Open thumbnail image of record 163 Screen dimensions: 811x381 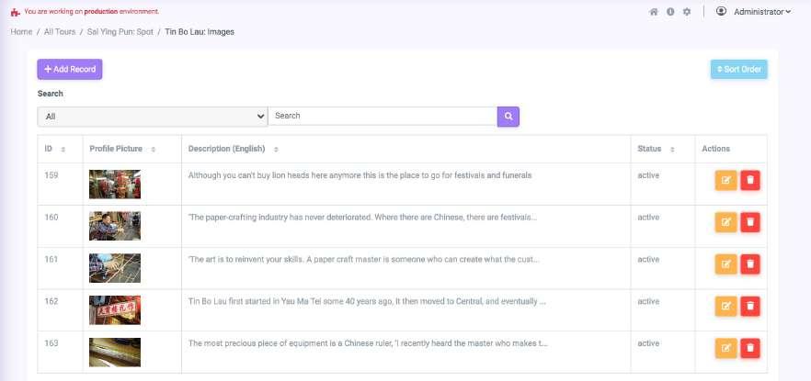[115, 353]
